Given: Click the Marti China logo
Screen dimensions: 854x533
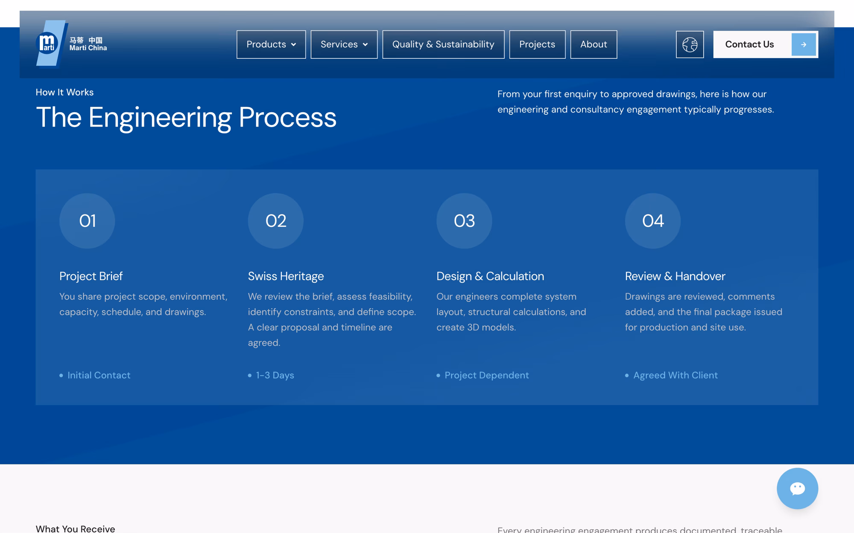Looking at the screenshot, I should pos(71,44).
